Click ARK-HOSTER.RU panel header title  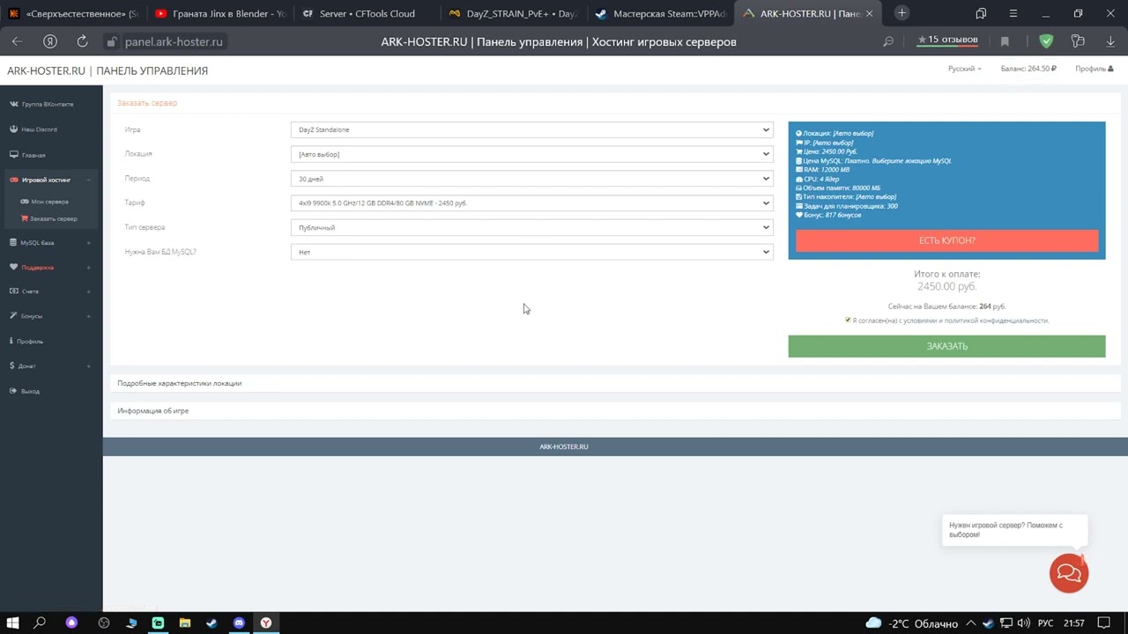coord(108,70)
